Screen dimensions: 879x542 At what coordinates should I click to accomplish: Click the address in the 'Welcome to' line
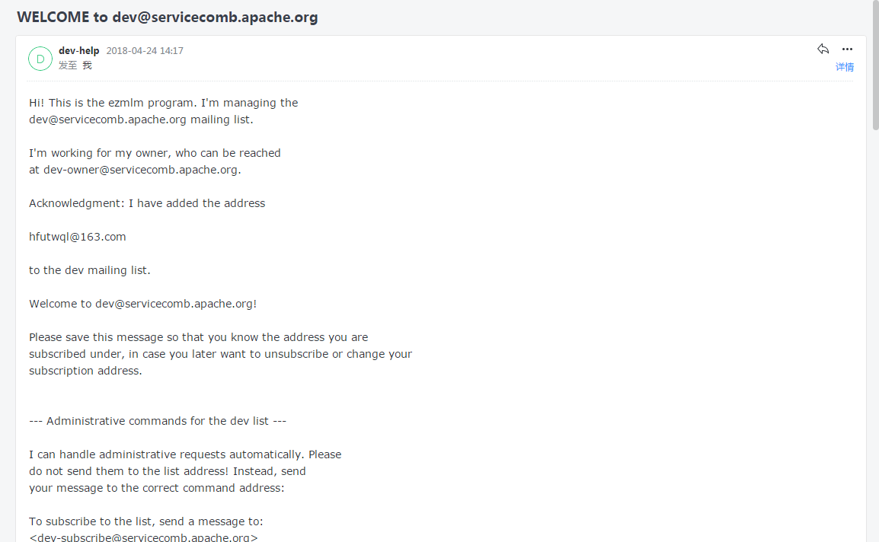point(174,304)
